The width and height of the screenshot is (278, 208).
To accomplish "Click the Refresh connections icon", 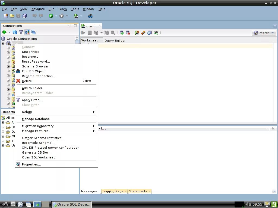I will [15, 32].
